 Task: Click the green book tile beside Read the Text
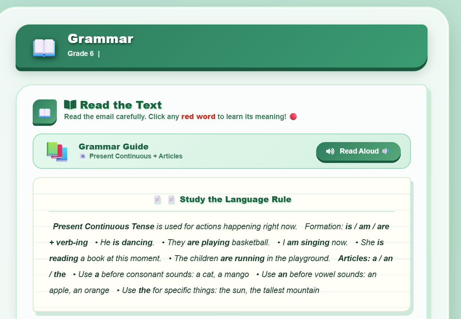(x=45, y=112)
